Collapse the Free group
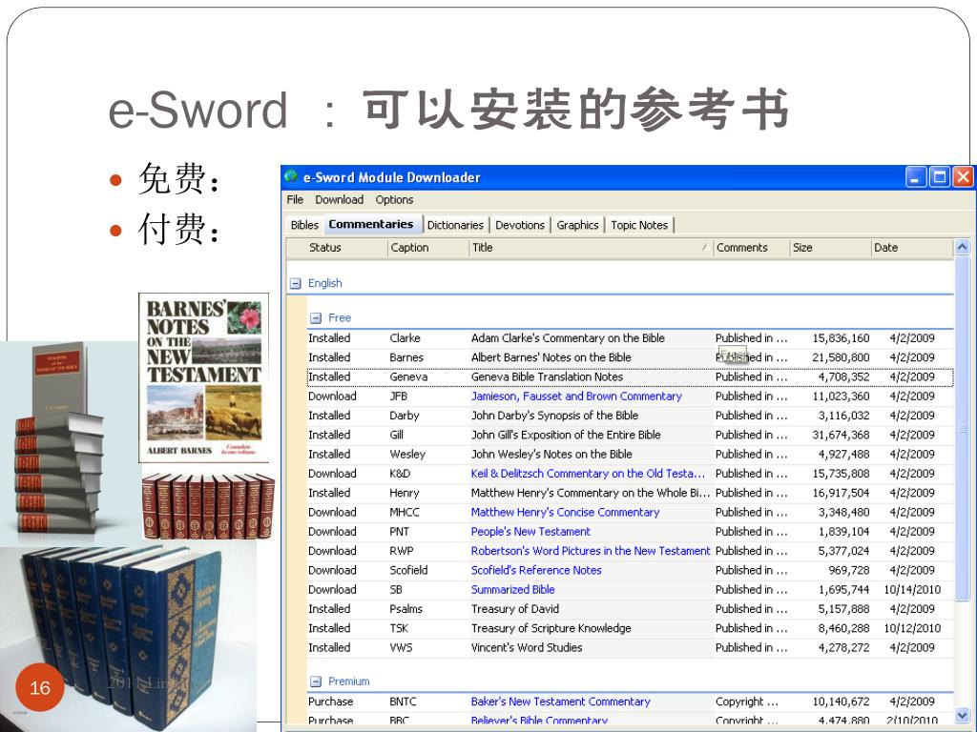The width and height of the screenshot is (977, 732). click(316, 318)
